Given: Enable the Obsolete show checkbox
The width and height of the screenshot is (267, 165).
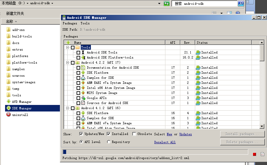Looking at the screenshot, I should pos(134,134).
